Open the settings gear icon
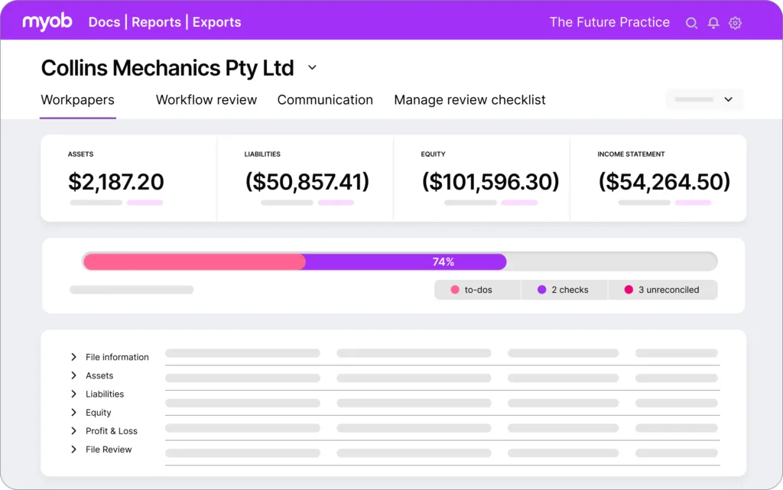The width and height of the screenshot is (783, 490). [735, 23]
